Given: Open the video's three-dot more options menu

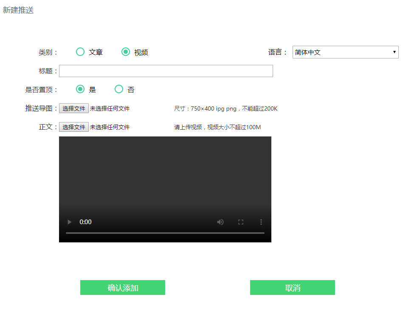Looking at the screenshot, I should (x=261, y=222).
